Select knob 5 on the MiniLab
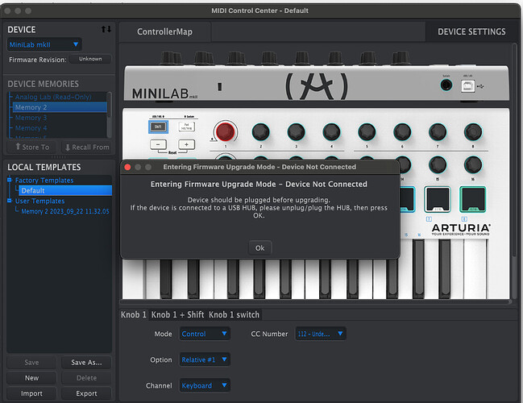Image resolution: width=523 pixels, height=403 pixels. 367,131
